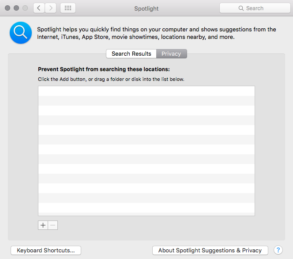The width and height of the screenshot is (293, 259).
Task: Show all preferences grid icon
Action: 68,8
